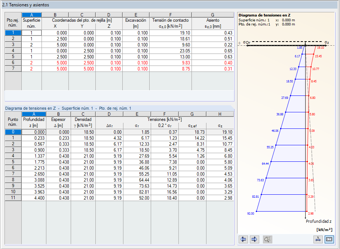This screenshot has height=249, width=340.
Task: Select grid point row 5 header
Action: [13, 57]
